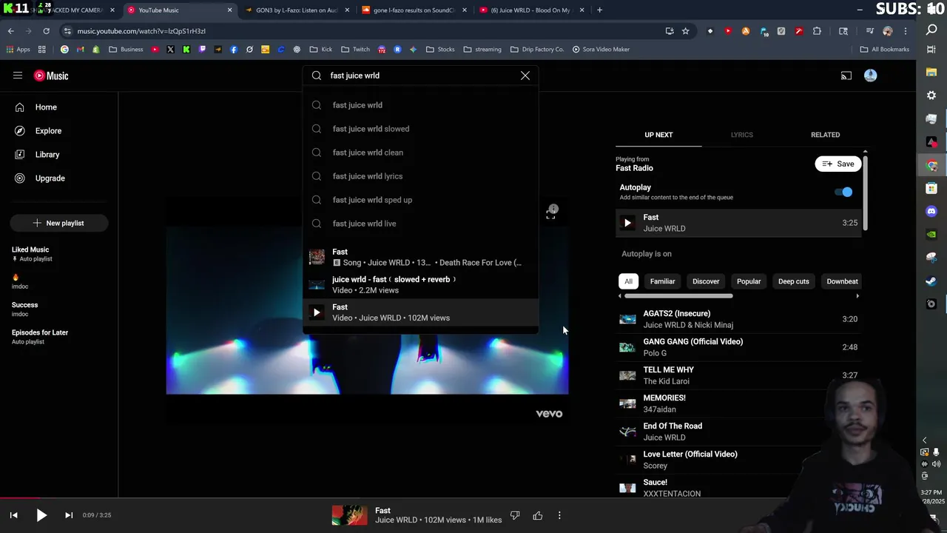Select suggestion 'fast juice wrld slowed'

click(x=420, y=129)
